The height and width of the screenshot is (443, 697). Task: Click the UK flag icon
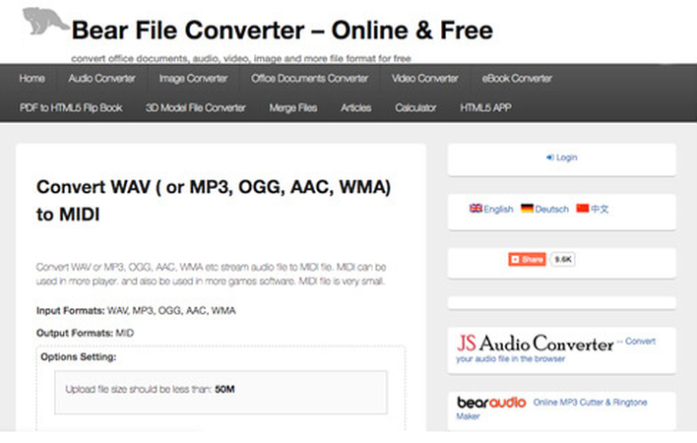(x=475, y=208)
